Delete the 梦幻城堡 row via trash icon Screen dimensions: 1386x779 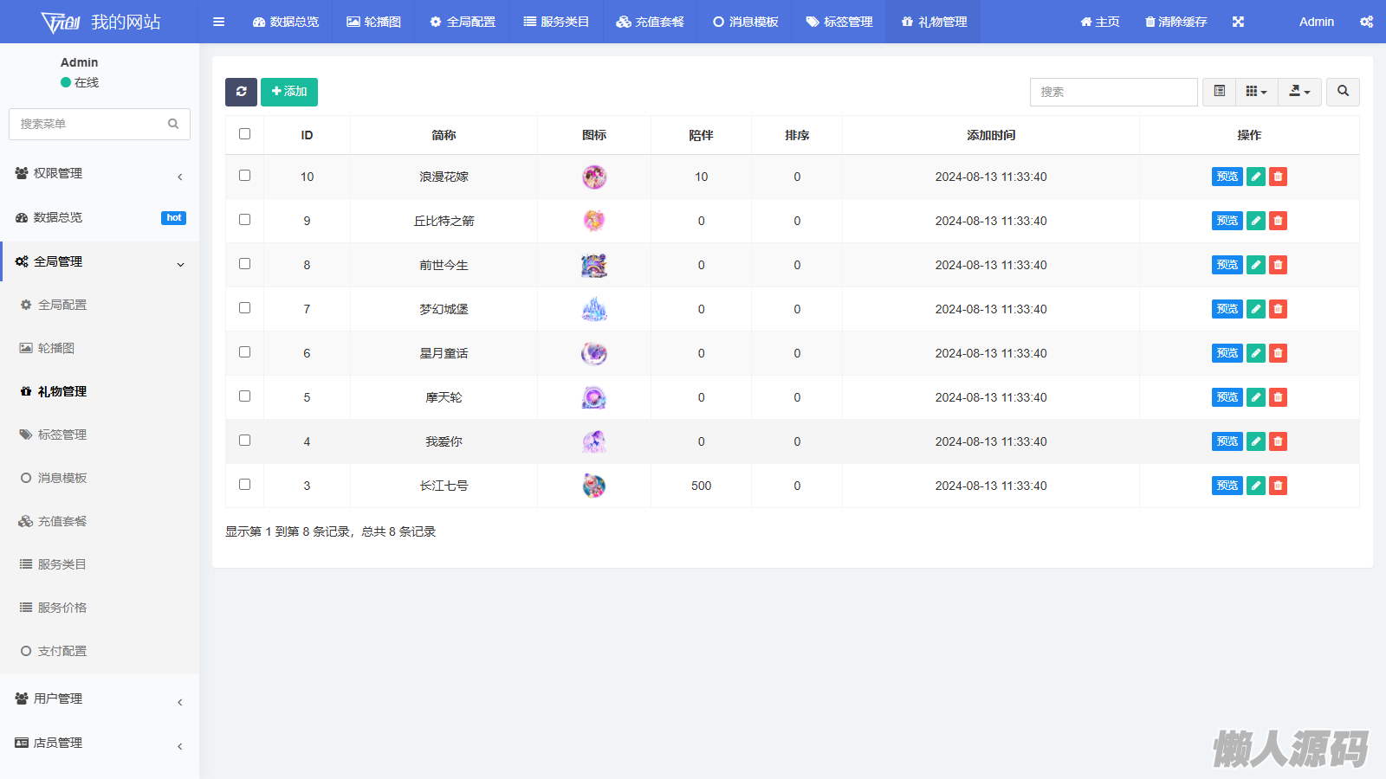[x=1278, y=309]
